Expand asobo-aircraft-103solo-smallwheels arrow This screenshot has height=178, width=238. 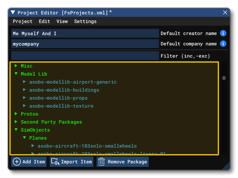[x=33, y=146]
